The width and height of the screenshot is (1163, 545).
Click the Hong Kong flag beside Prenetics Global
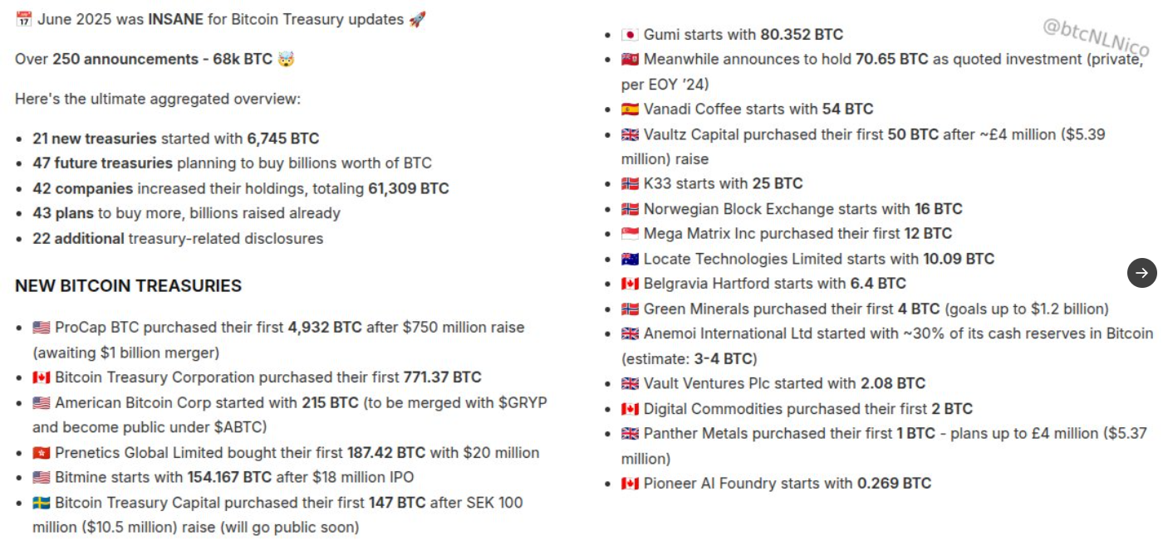(x=41, y=453)
